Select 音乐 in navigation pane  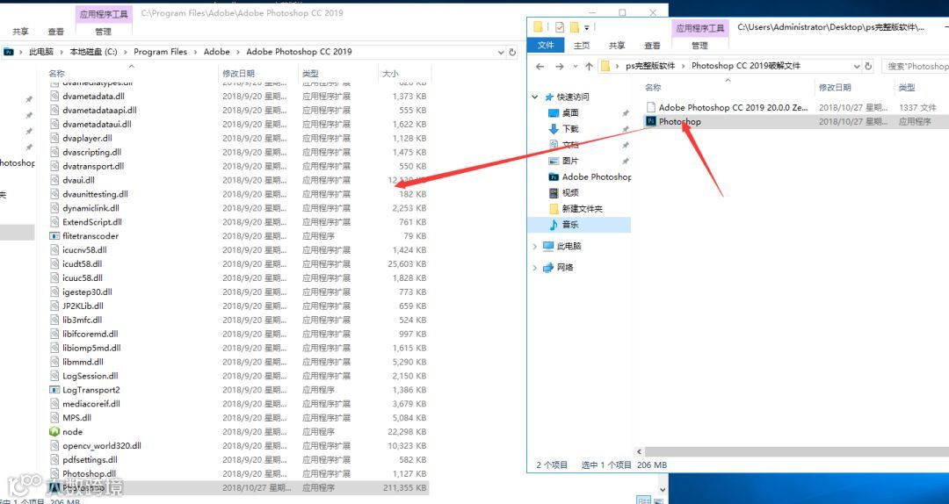tap(570, 225)
